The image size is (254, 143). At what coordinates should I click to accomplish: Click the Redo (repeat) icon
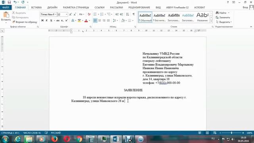click(x=23, y=2)
